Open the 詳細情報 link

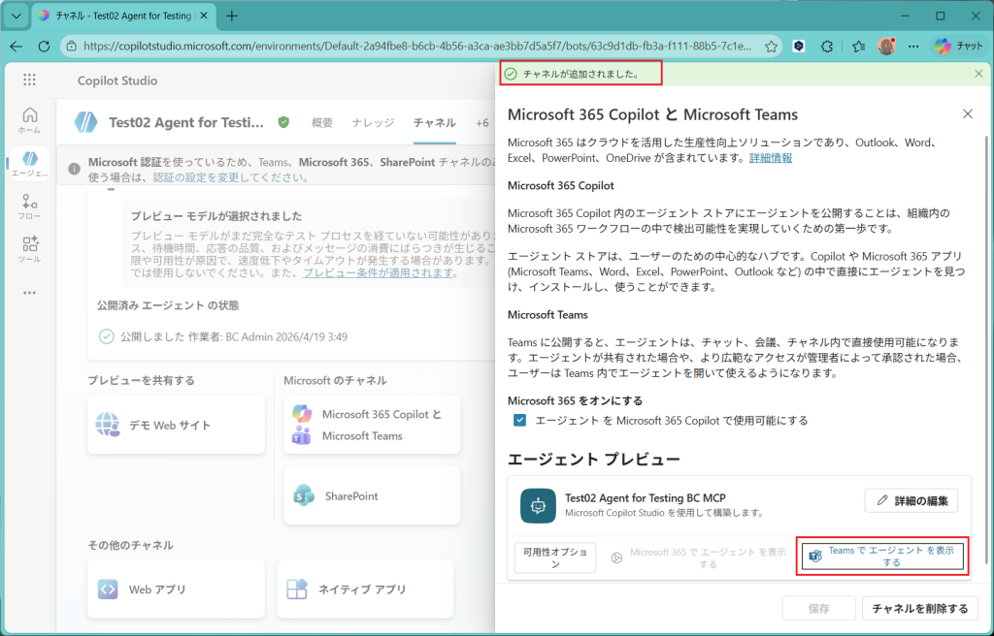(x=771, y=157)
